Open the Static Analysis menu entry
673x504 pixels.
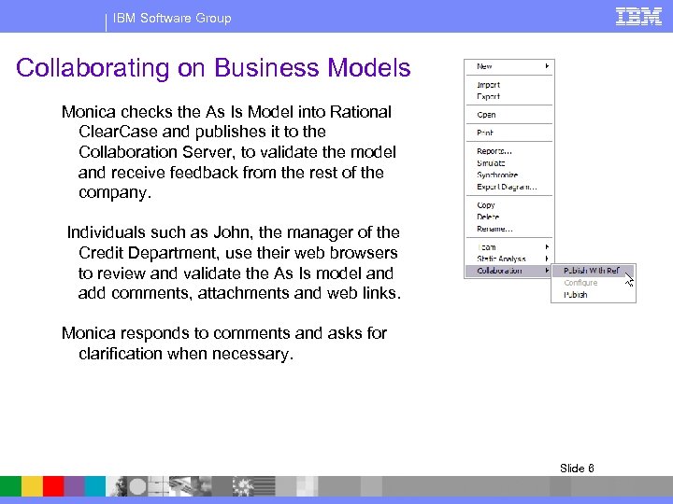509,259
